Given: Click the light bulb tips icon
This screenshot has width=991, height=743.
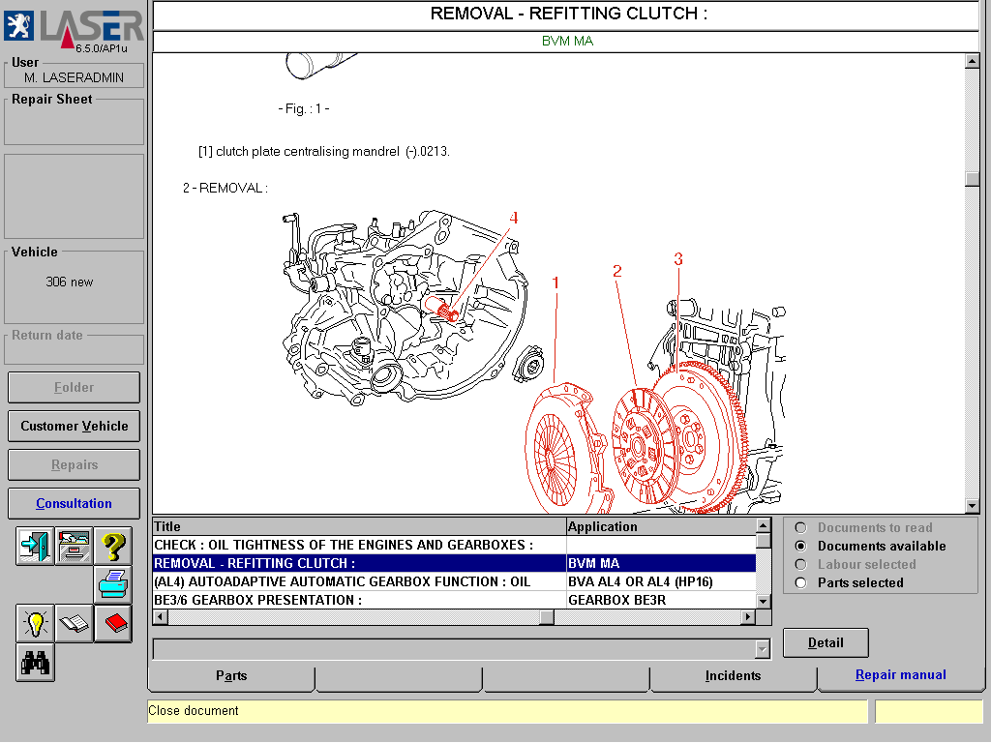Looking at the screenshot, I should (35, 624).
